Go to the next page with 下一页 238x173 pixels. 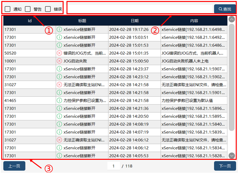click(x=225, y=166)
